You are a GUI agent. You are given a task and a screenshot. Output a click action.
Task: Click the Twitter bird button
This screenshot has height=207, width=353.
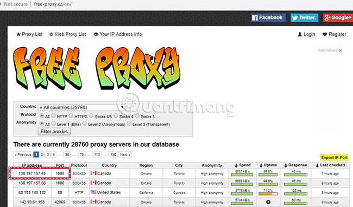[x=304, y=18]
